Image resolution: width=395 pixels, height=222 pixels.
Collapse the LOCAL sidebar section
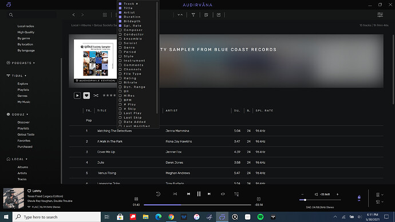(x=26, y=159)
